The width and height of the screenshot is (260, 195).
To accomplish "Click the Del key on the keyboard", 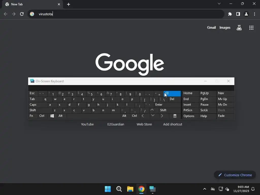I will [x=175, y=99].
